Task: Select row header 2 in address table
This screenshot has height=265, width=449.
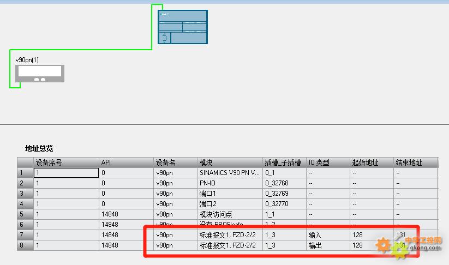Action: click(x=26, y=183)
